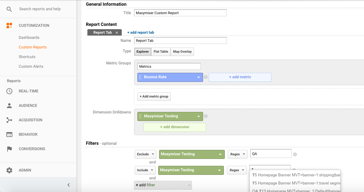Open the Behavior window icon
Image resolution: width=364 pixels, height=192 pixels.
click(x=9, y=135)
